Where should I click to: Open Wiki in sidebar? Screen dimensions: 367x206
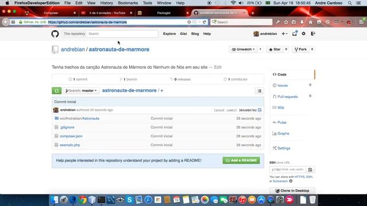coord(280,108)
